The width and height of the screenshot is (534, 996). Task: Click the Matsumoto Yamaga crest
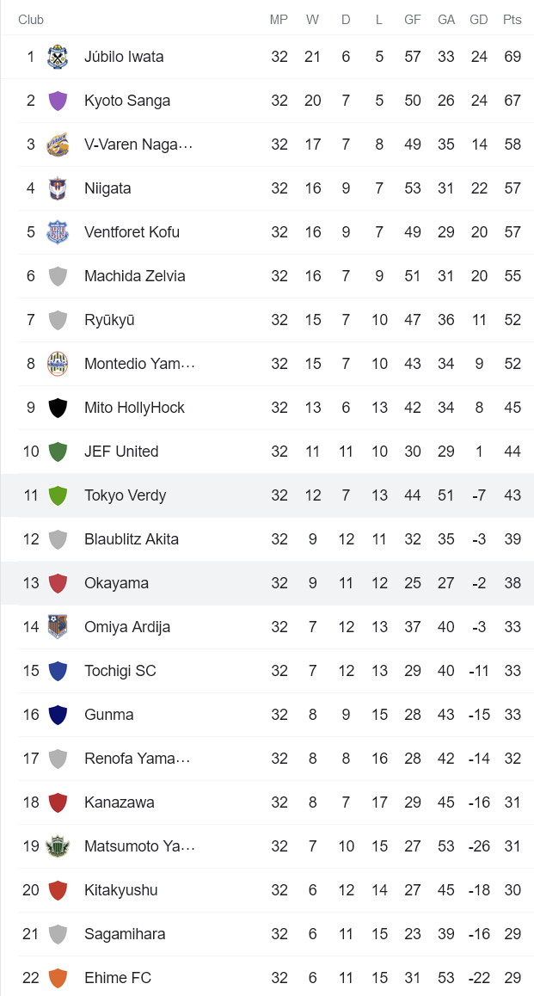point(57,846)
